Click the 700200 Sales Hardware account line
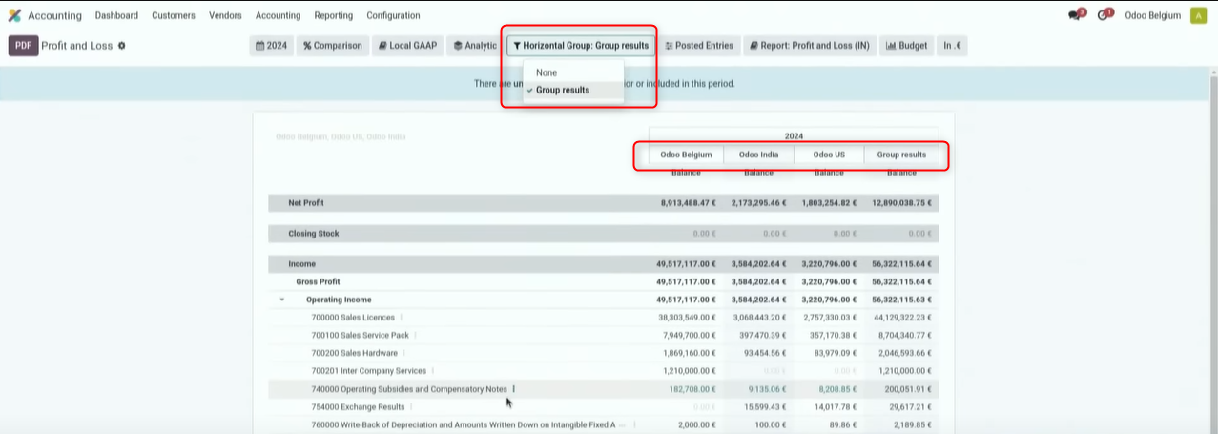Viewport: 1218px width, 434px height. click(354, 353)
